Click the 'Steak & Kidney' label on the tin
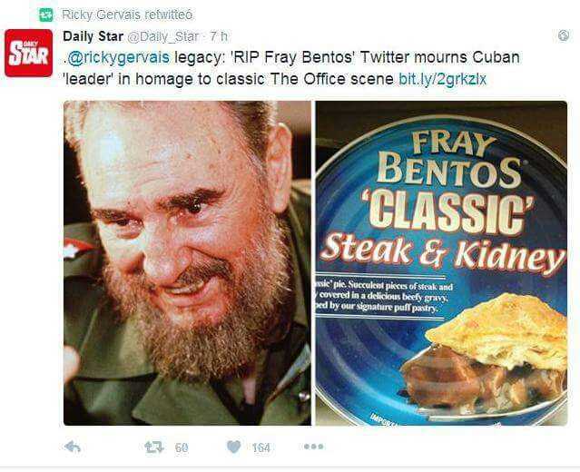 [x=443, y=252]
